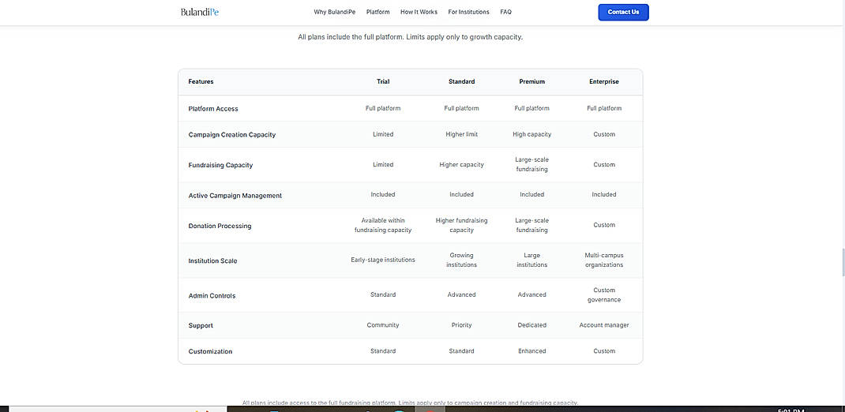845x412 pixels.
Task: Click the Contact Us button
Action: click(x=624, y=12)
